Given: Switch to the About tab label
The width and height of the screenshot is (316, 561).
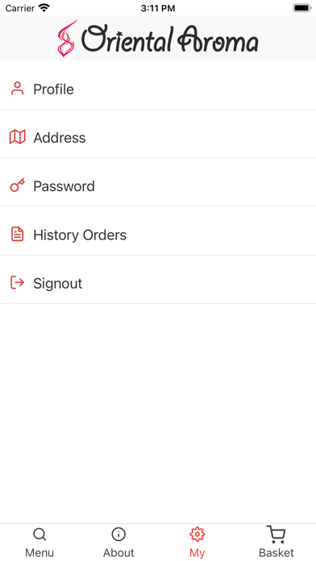Looking at the screenshot, I should 118,552.
